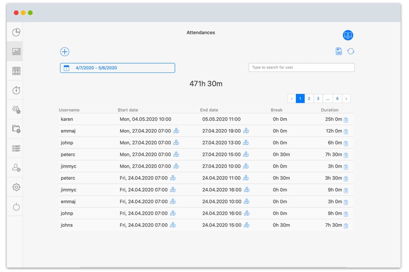Click the user search field
The image size is (409, 272).
point(301,67)
